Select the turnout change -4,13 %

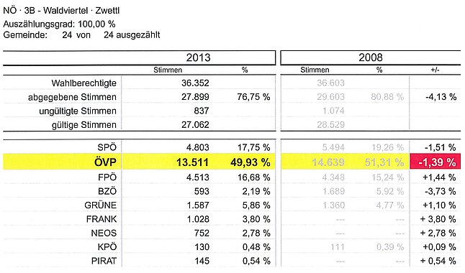441,97
